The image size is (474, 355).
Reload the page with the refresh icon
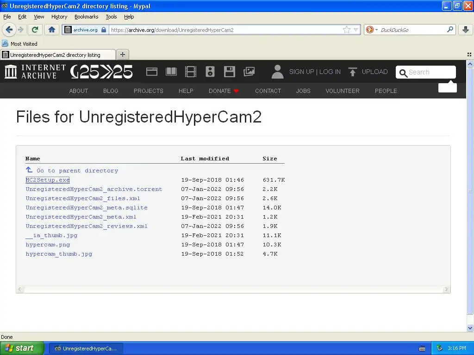[35, 30]
